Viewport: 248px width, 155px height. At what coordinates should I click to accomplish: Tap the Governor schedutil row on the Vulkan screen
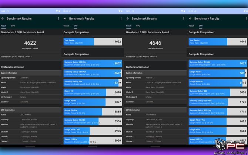point(156,102)
